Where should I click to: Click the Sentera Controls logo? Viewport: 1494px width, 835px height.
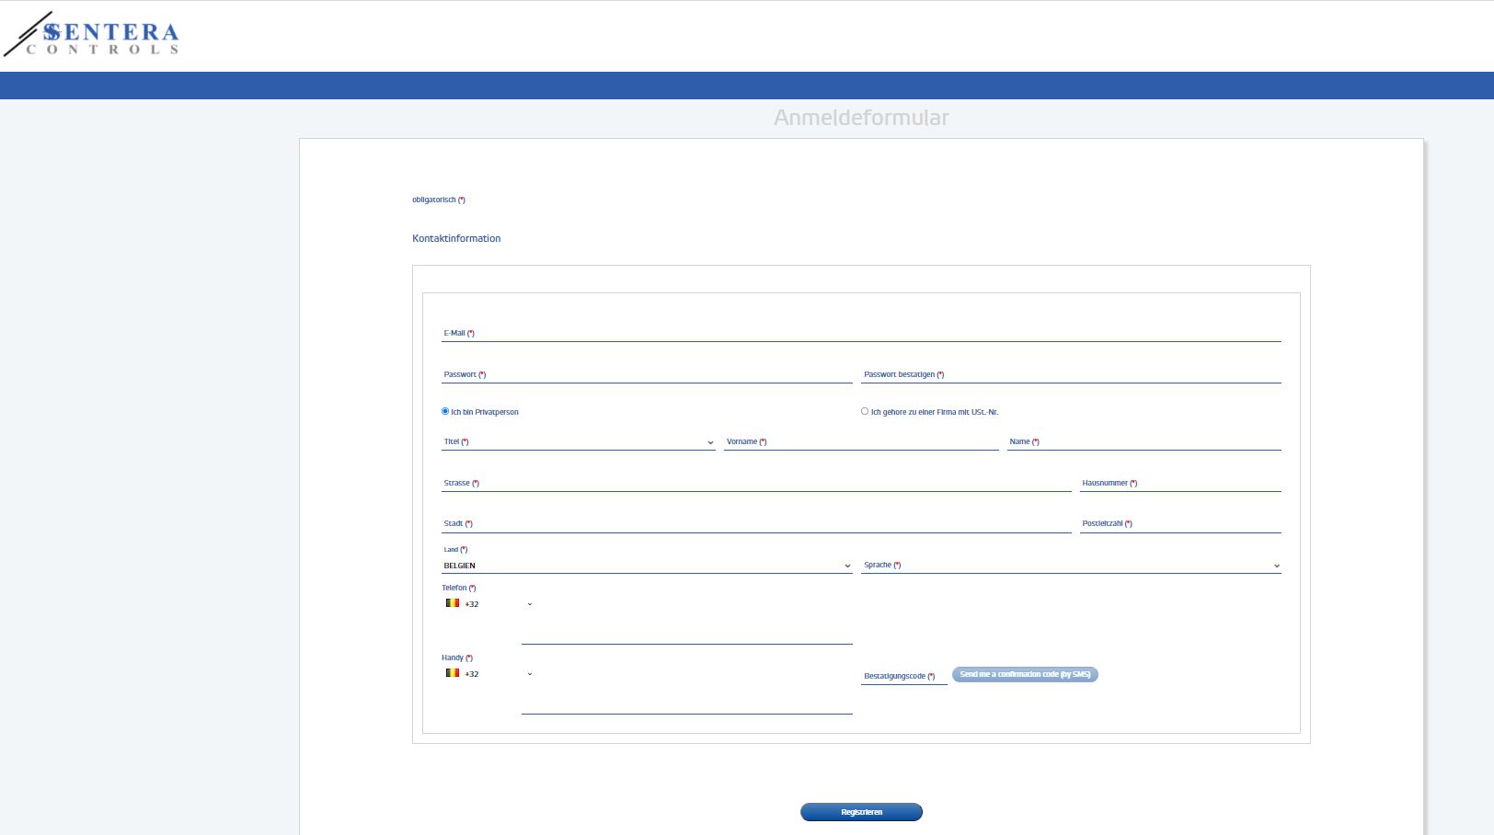click(x=92, y=35)
